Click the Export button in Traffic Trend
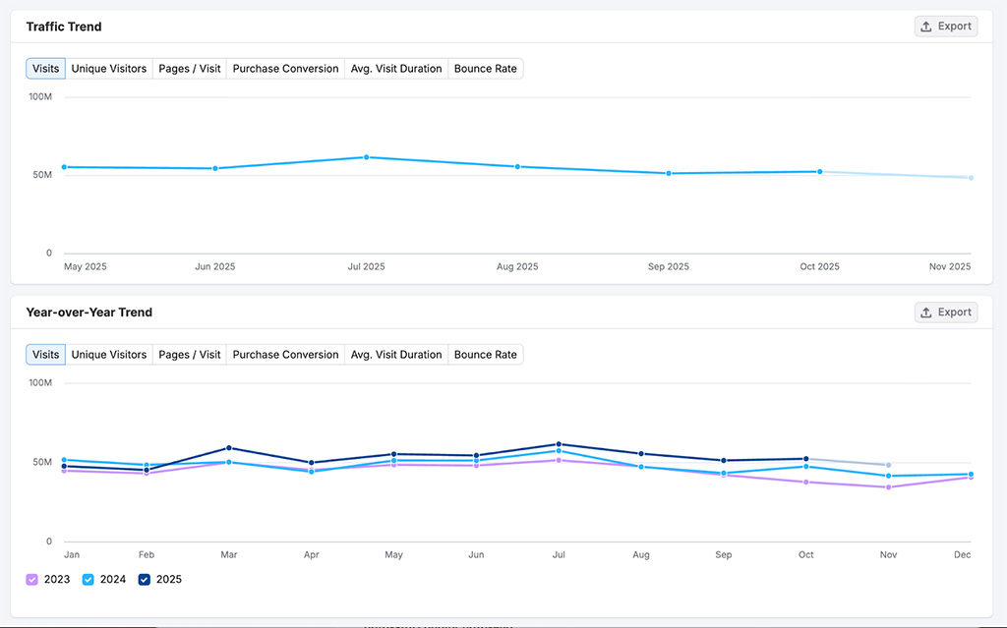Screen dimensions: 1007x628 (x=945, y=26)
